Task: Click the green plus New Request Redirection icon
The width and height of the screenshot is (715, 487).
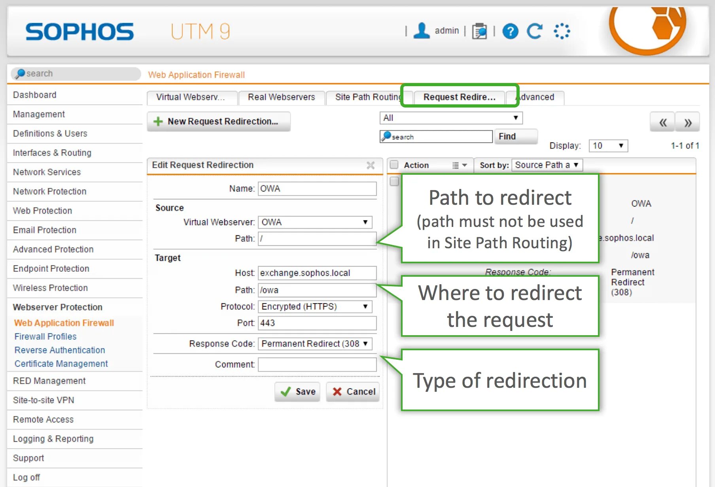Action: click(158, 121)
